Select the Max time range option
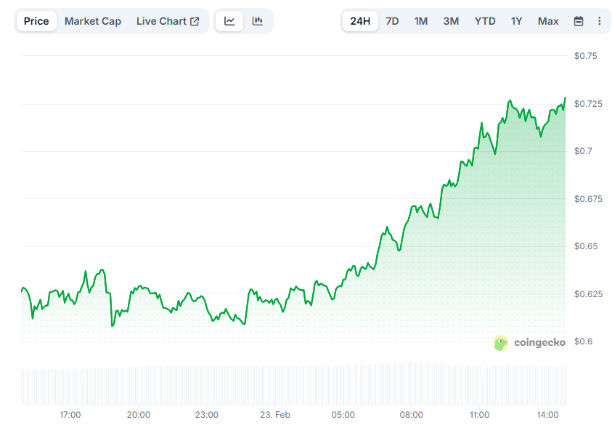Screen dimensions: 612x425 coord(548,21)
